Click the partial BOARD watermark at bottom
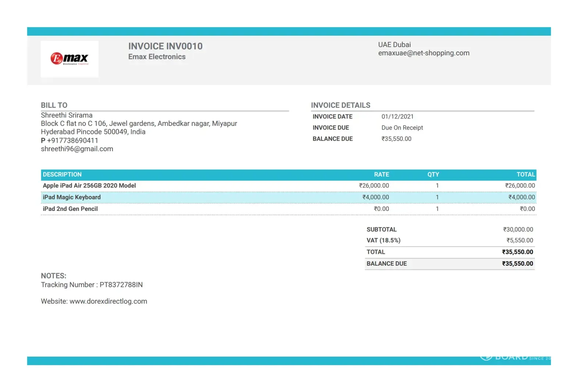Screen dimensions: 576x368 pos(515,357)
